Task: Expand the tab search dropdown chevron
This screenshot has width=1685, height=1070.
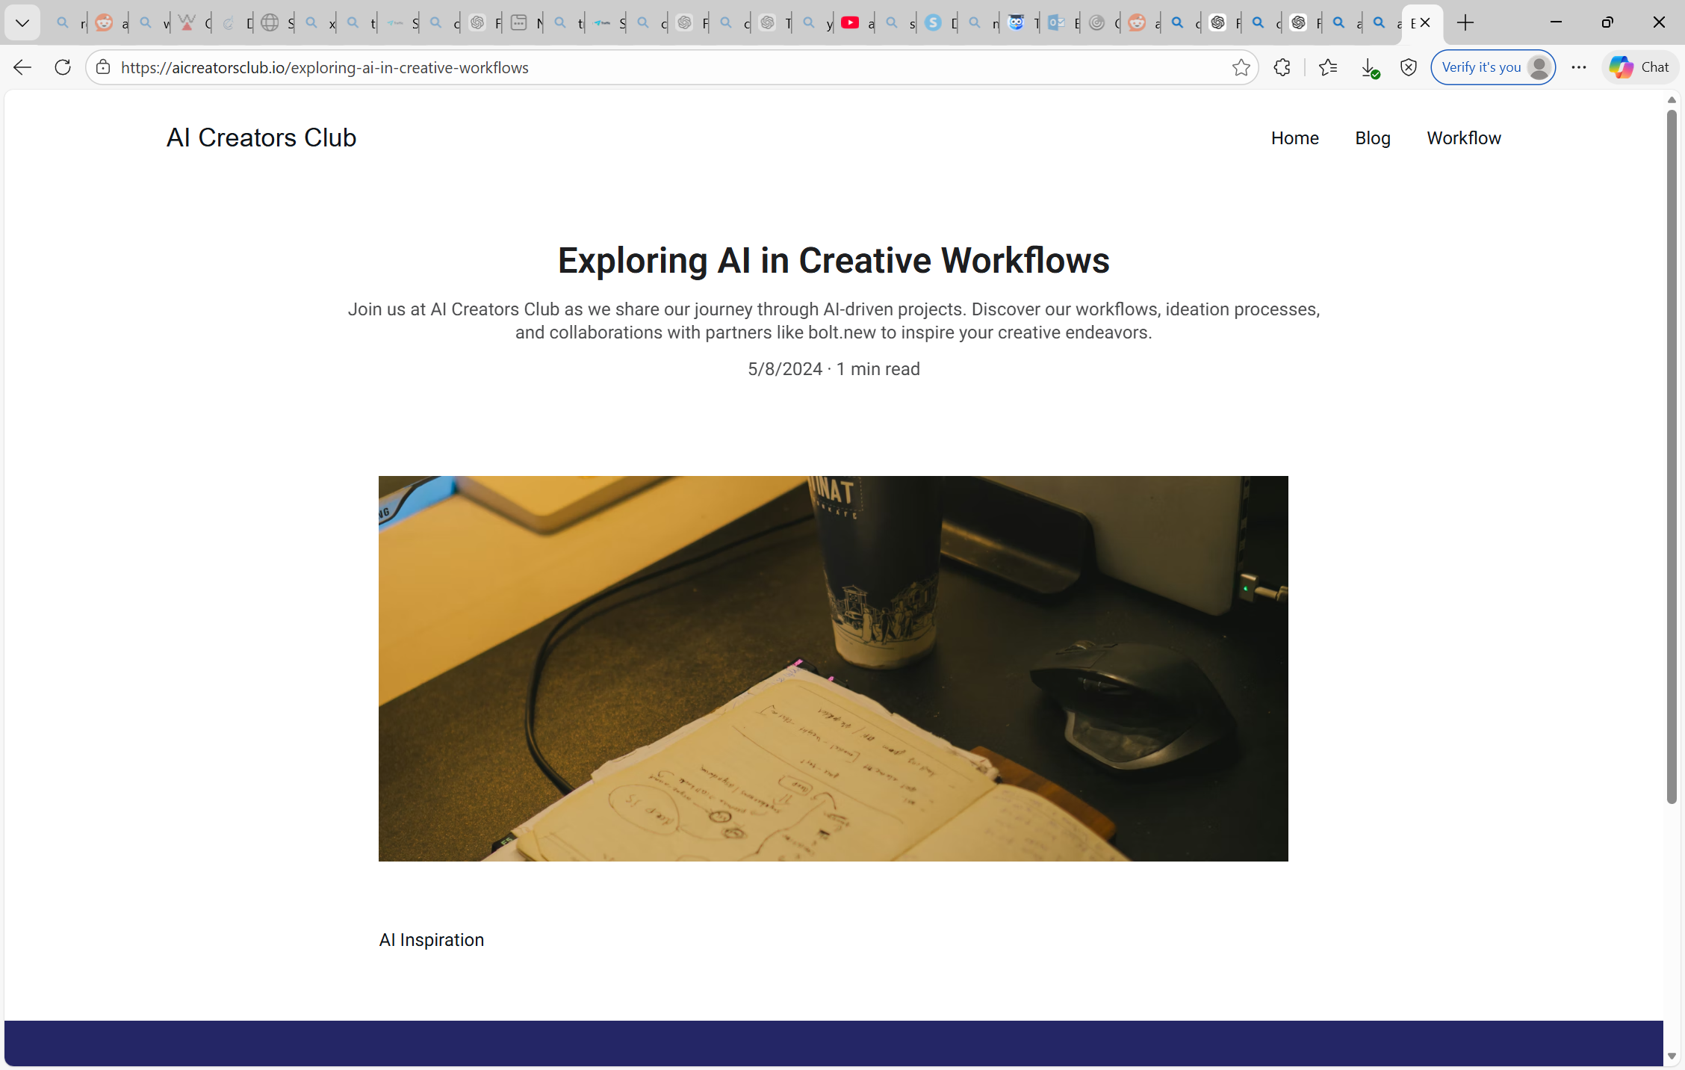Action: click(22, 22)
